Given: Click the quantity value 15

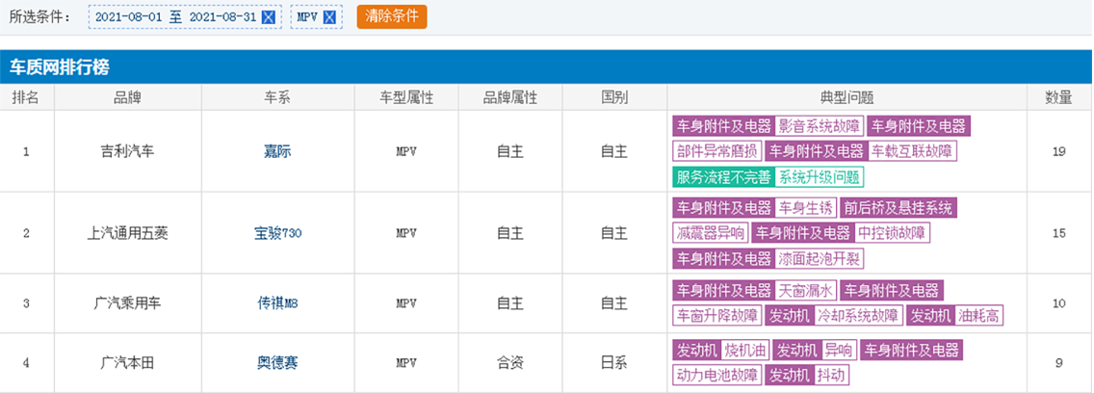Looking at the screenshot, I should [x=1059, y=232].
